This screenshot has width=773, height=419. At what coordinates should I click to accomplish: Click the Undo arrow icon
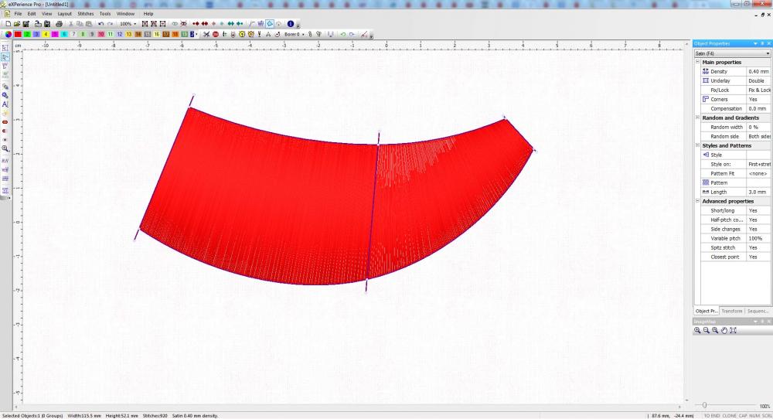[x=100, y=24]
